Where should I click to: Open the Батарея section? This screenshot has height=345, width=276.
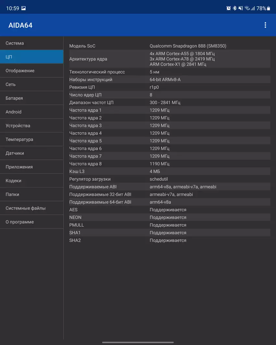tap(31, 98)
